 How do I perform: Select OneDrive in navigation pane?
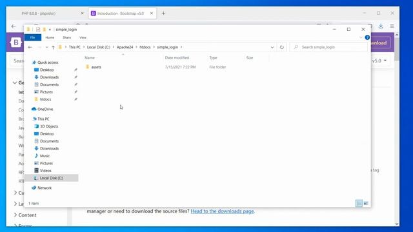point(45,109)
